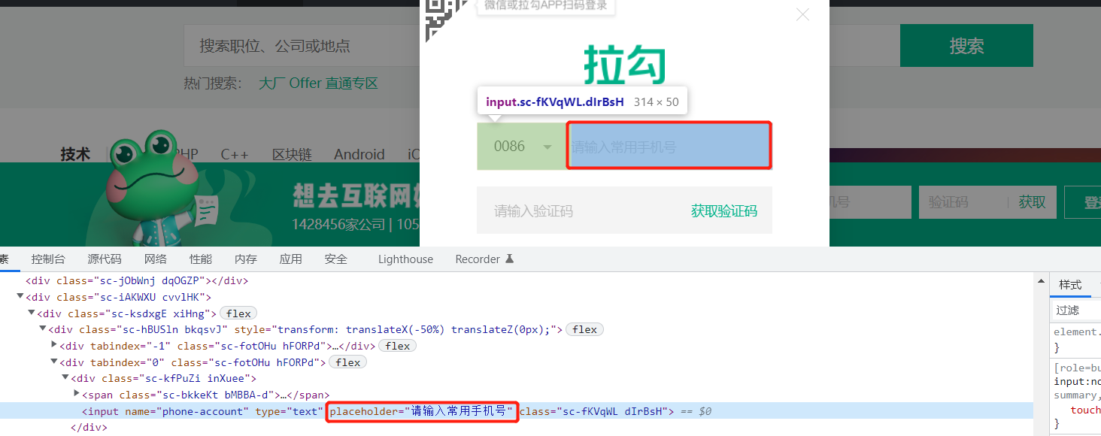Collapse the sc-ksdxgE xiHng div node
The width and height of the screenshot is (1101, 436).
pyautogui.click(x=32, y=313)
